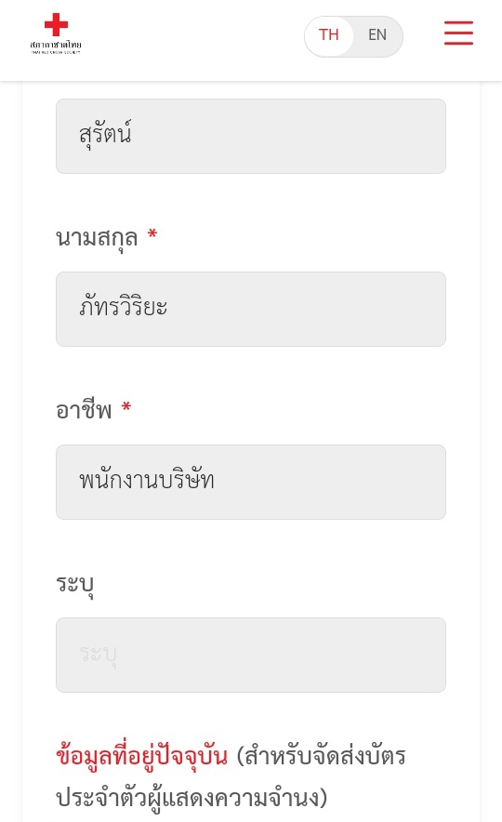Viewport: 502px width, 822px height.
Task: Switch language to EN
Action: pos(377,35)
